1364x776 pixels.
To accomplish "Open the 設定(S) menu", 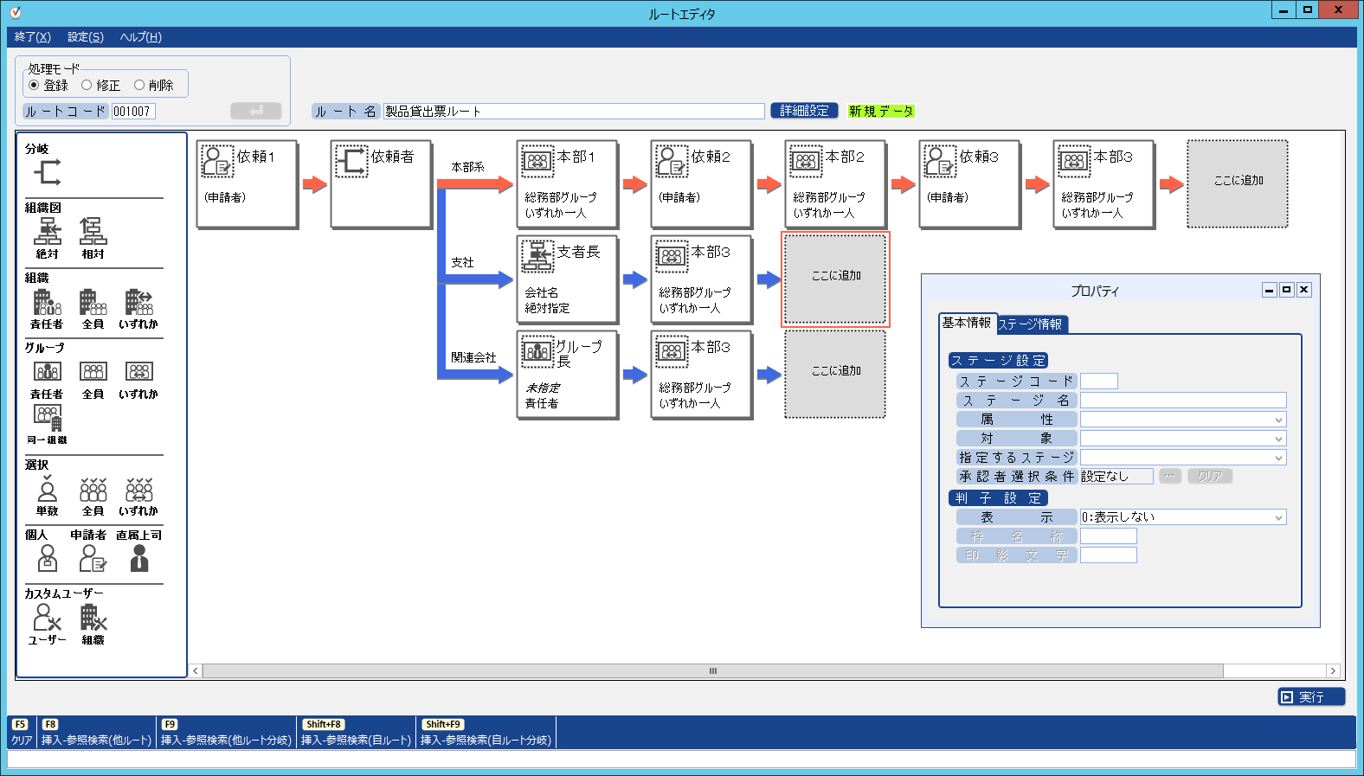I will point(85,37).
